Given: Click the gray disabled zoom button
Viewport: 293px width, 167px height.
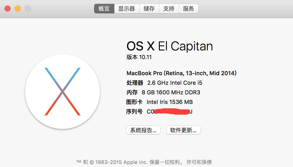Looking at the screenshot, I should pyautogui.click(x=28, y=9).
